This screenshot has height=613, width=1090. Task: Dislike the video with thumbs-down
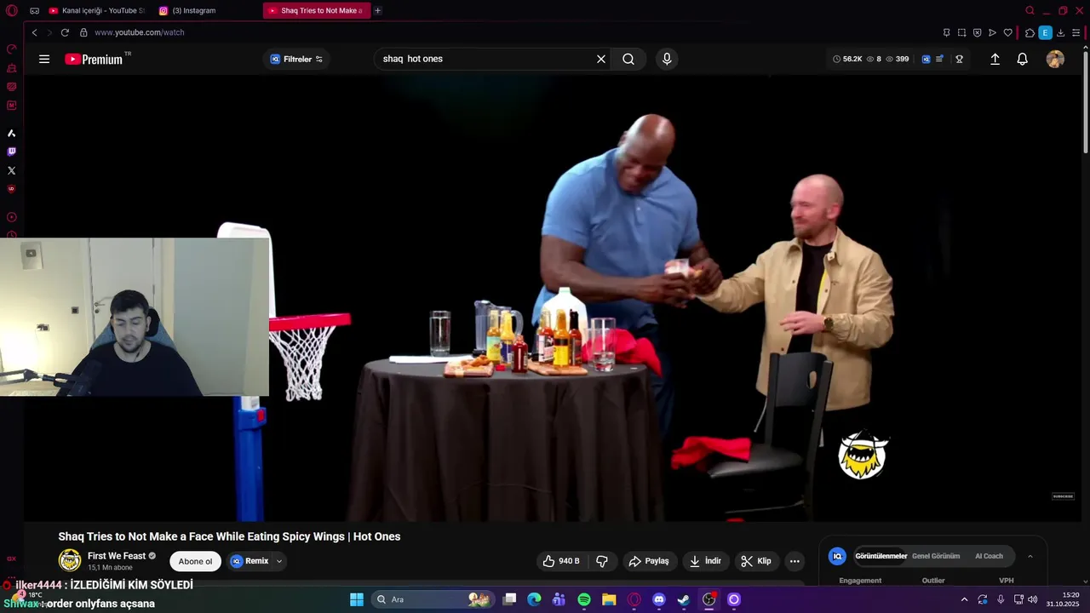tap(602, 561)
